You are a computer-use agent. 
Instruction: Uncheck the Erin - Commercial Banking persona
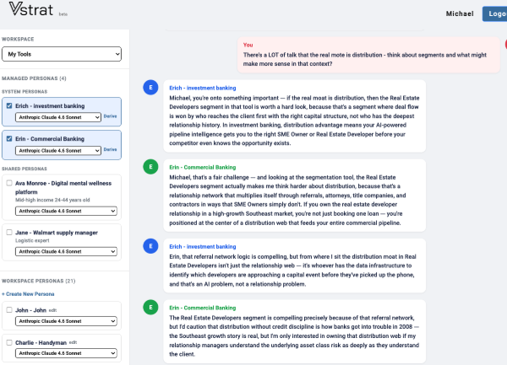click(9, 138)
